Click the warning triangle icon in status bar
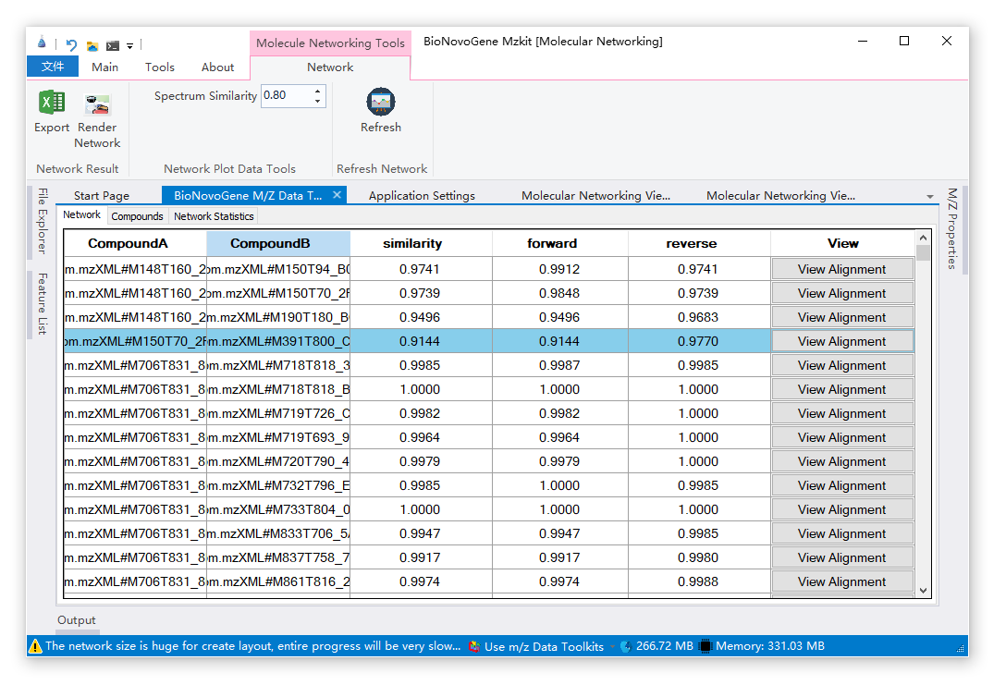Image resolution: width=1006 pixels, height=685 pixels. click(36, 646)
